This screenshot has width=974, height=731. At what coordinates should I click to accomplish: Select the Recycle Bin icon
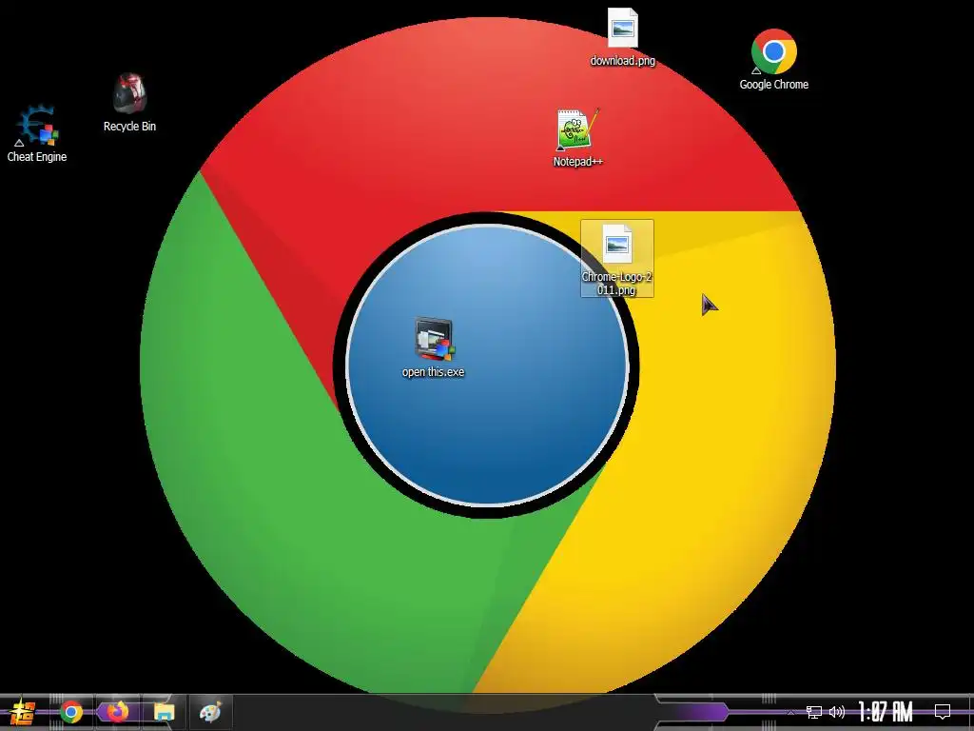pos(129,103)
